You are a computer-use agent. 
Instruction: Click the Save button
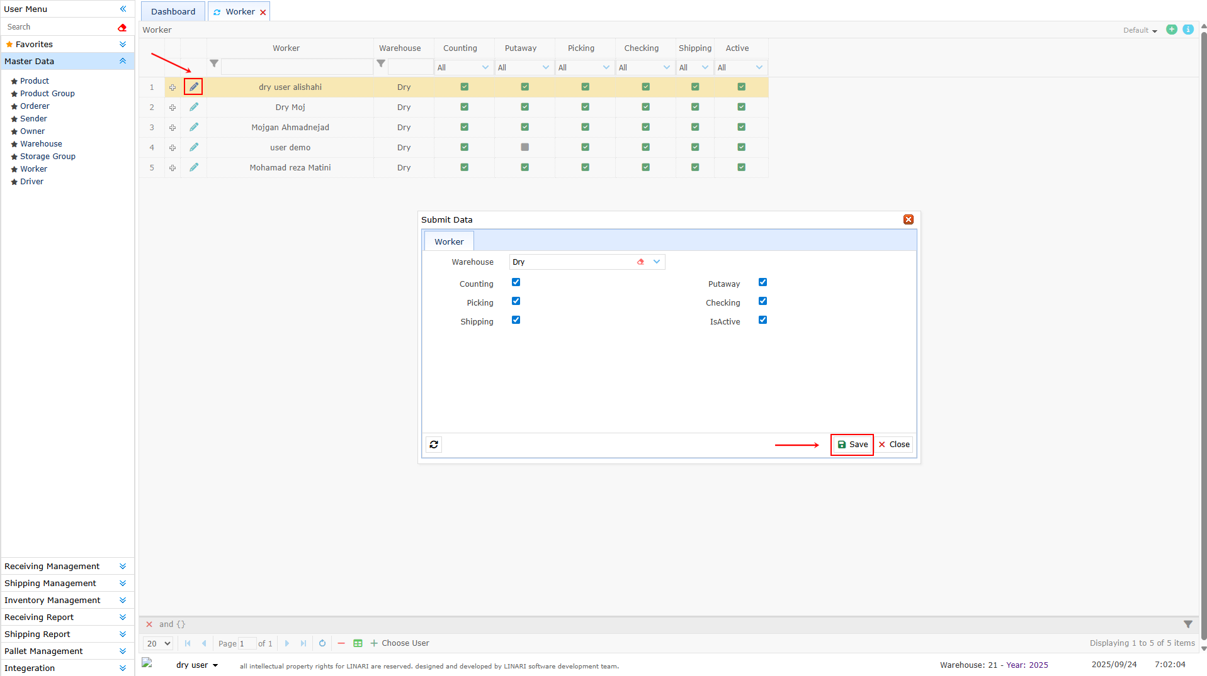(x=853, y=445)
